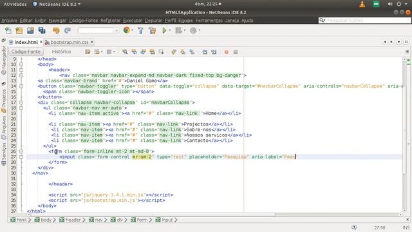This screenshot has width=412, height=232.
Task: Click Clean and Build project icon
Action: coord(152,30)
